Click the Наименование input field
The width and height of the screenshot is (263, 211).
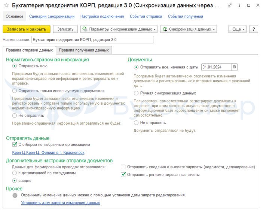click(x=93, y=40)
